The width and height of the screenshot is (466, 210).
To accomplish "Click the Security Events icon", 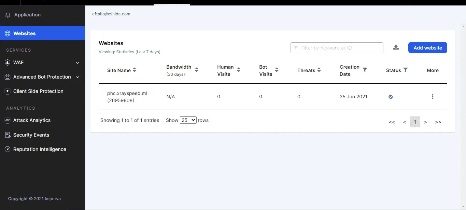I will 8,135.
